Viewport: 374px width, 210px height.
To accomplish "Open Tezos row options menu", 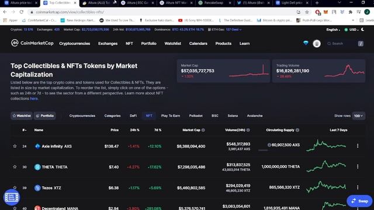I will 358,187.
